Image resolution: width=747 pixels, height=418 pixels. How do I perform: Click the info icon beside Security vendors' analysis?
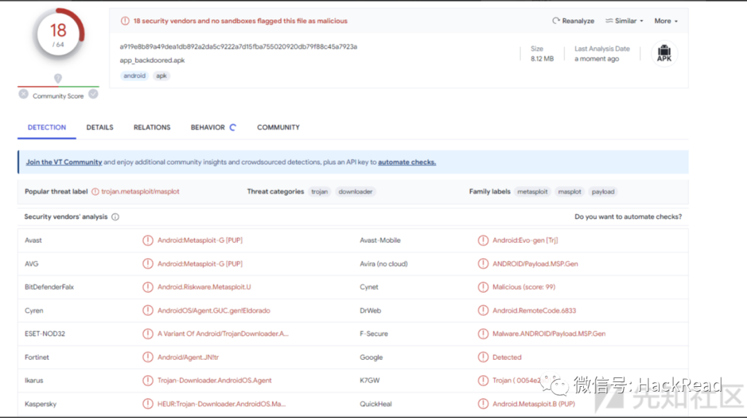click(116, 217)
